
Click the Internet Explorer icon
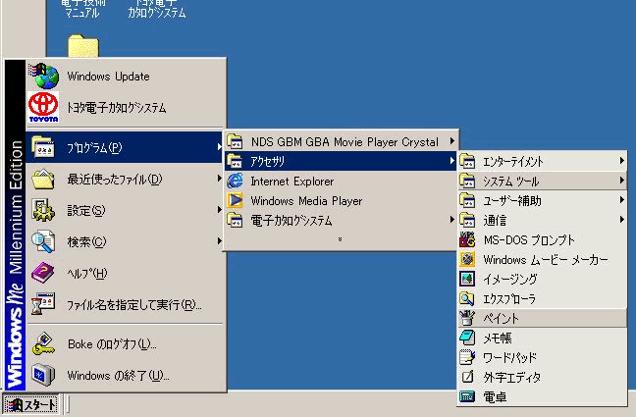235,181
